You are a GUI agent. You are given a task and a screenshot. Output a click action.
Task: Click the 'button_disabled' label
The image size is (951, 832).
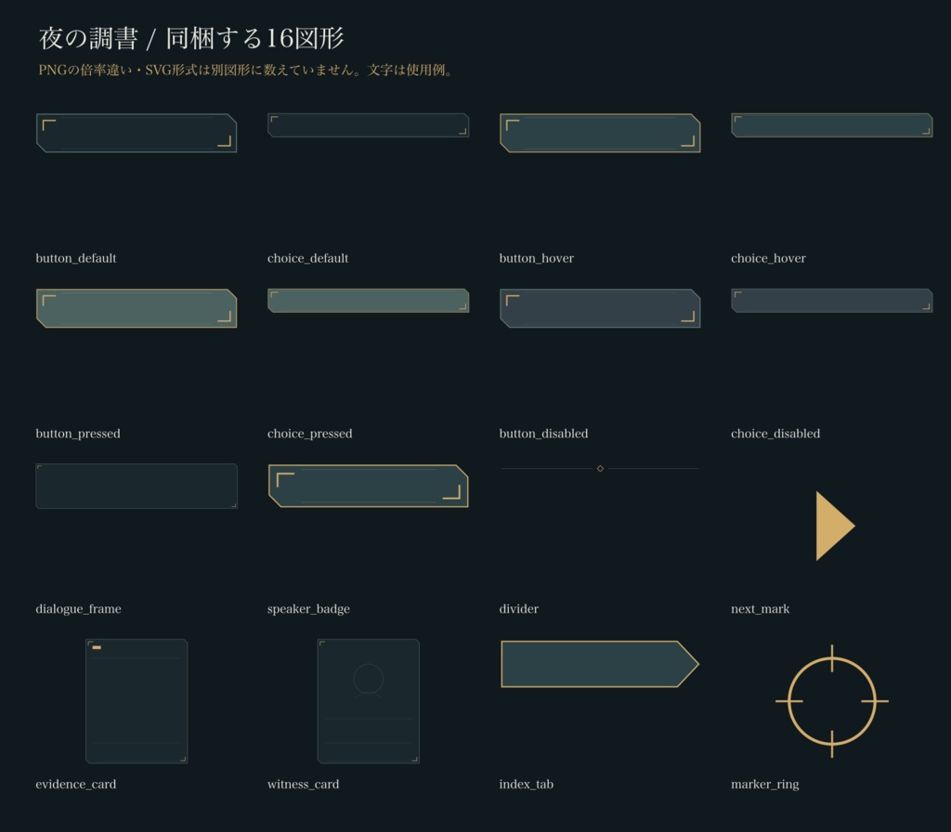543,434
